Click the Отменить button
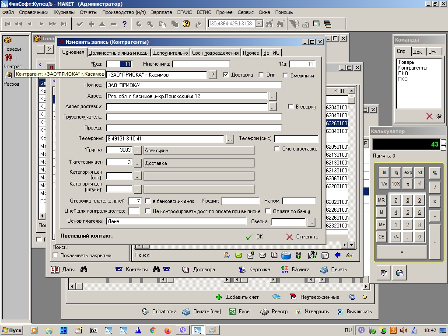The image size is (448, 336). coord(302,237)
